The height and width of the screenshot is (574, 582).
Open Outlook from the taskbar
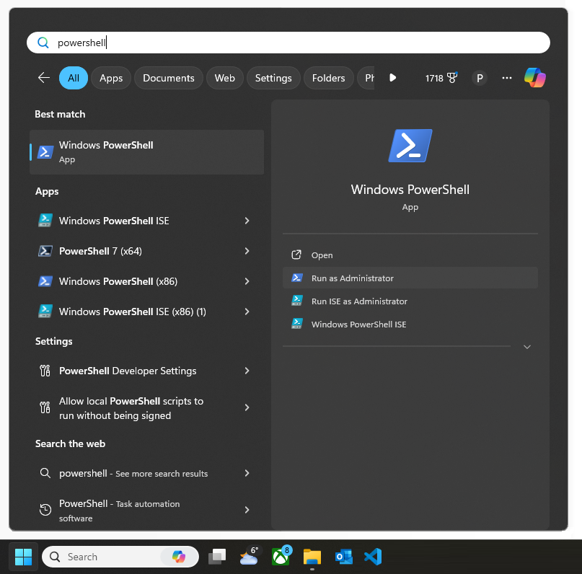point(343,556)
